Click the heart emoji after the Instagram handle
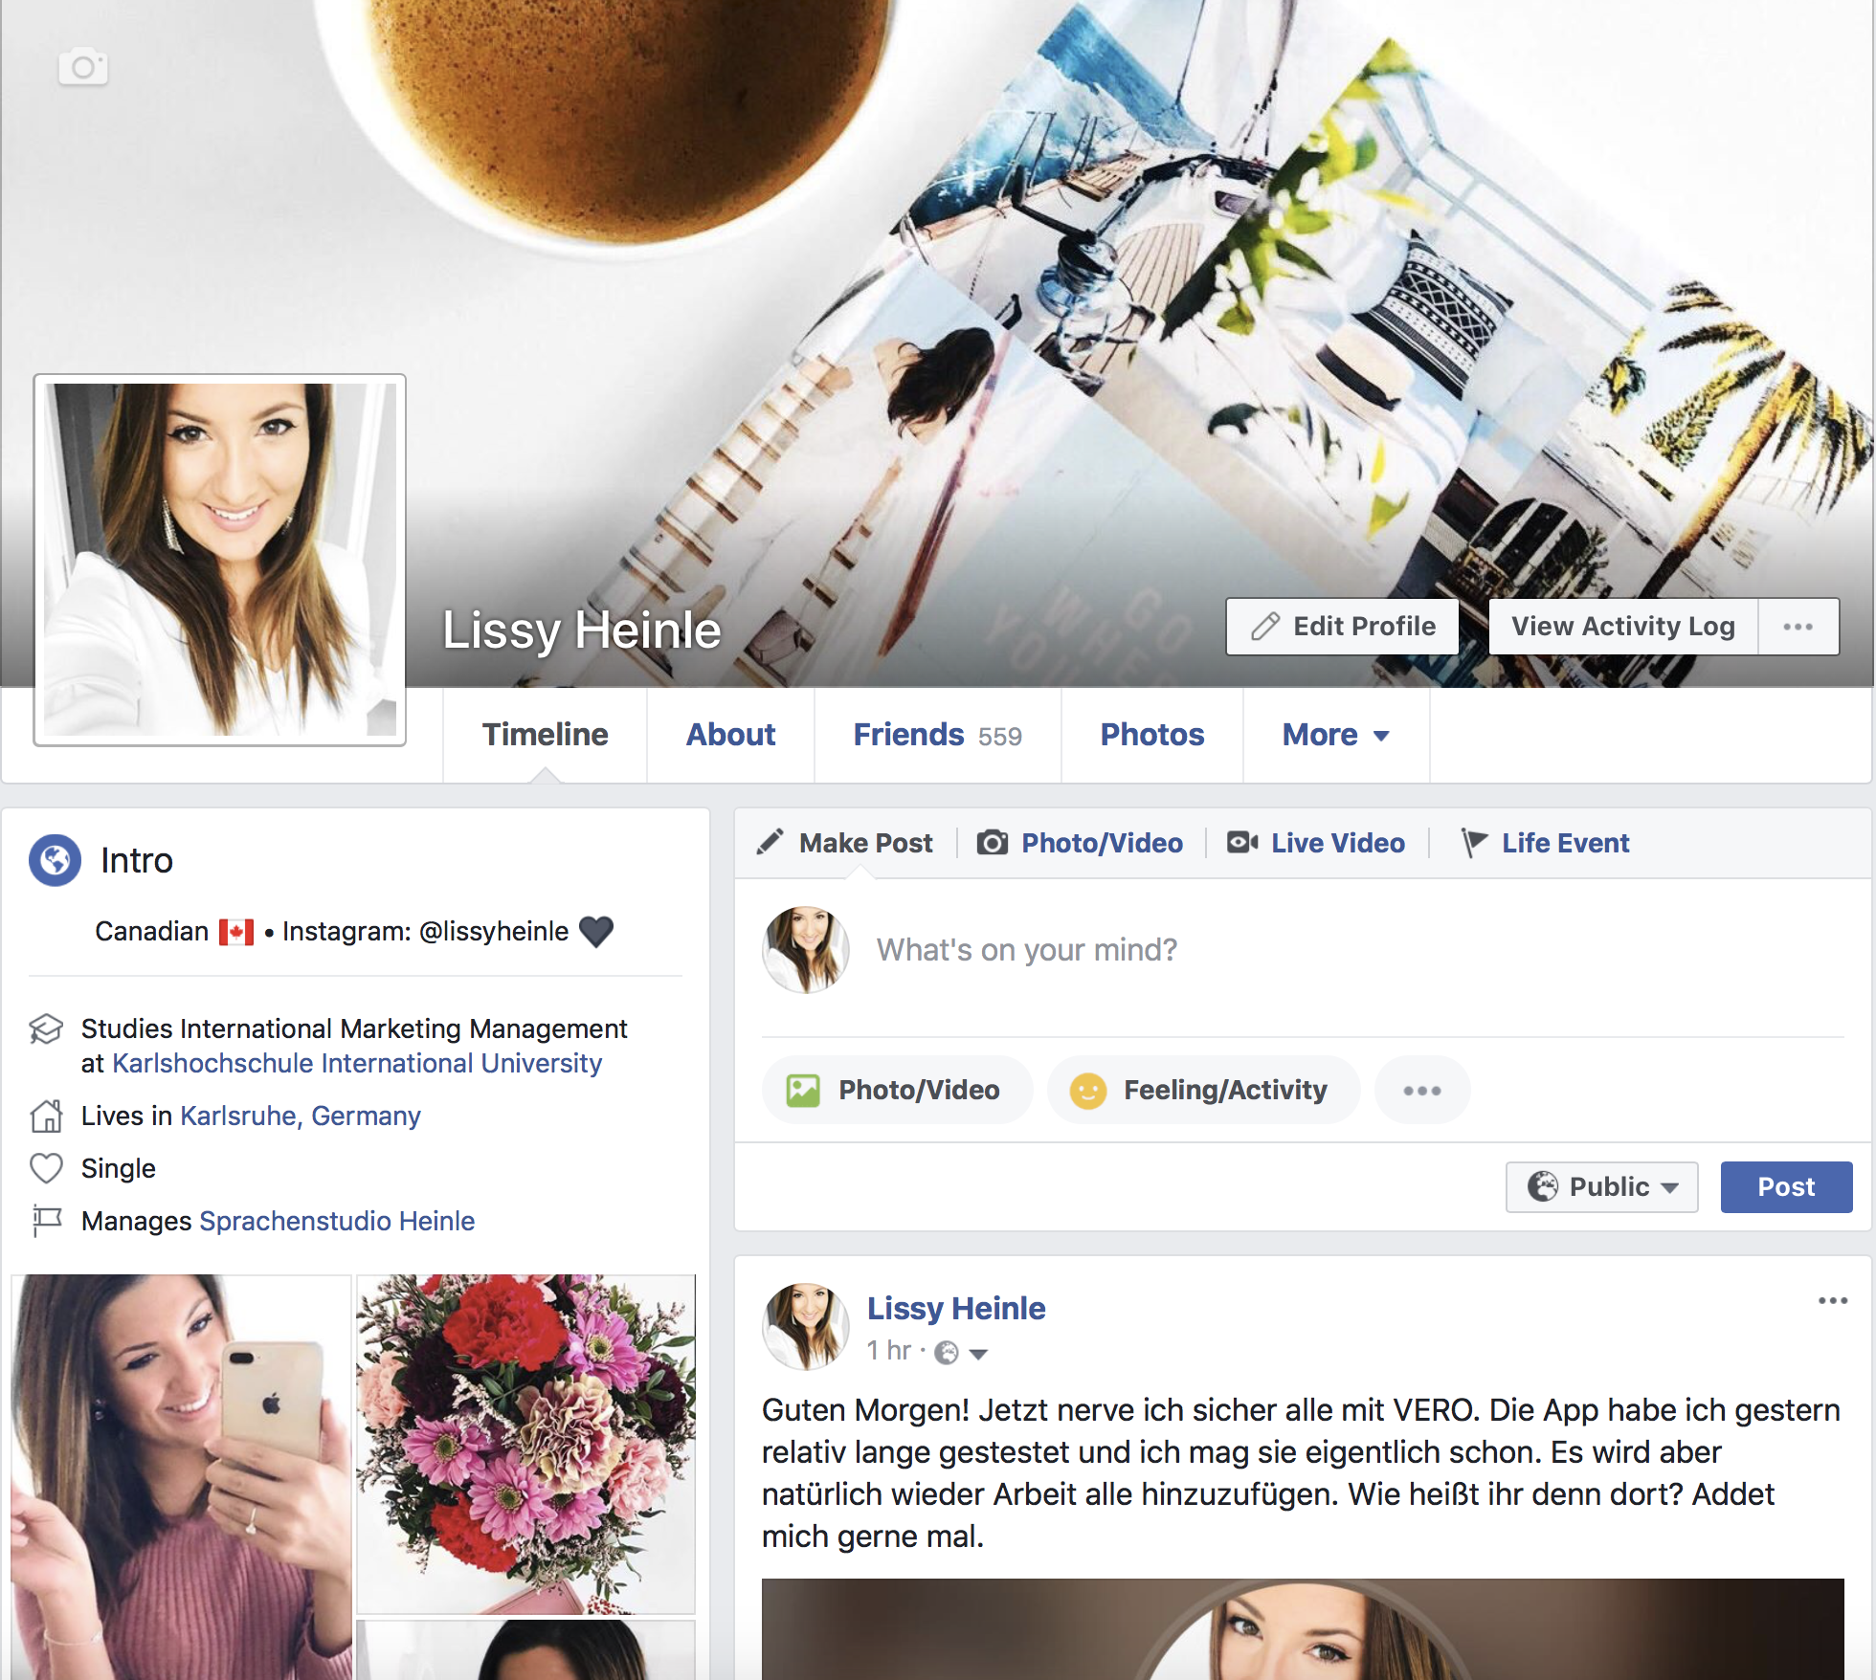The height and width of the screenshot is (1680, 1876). tap(596, 932)
